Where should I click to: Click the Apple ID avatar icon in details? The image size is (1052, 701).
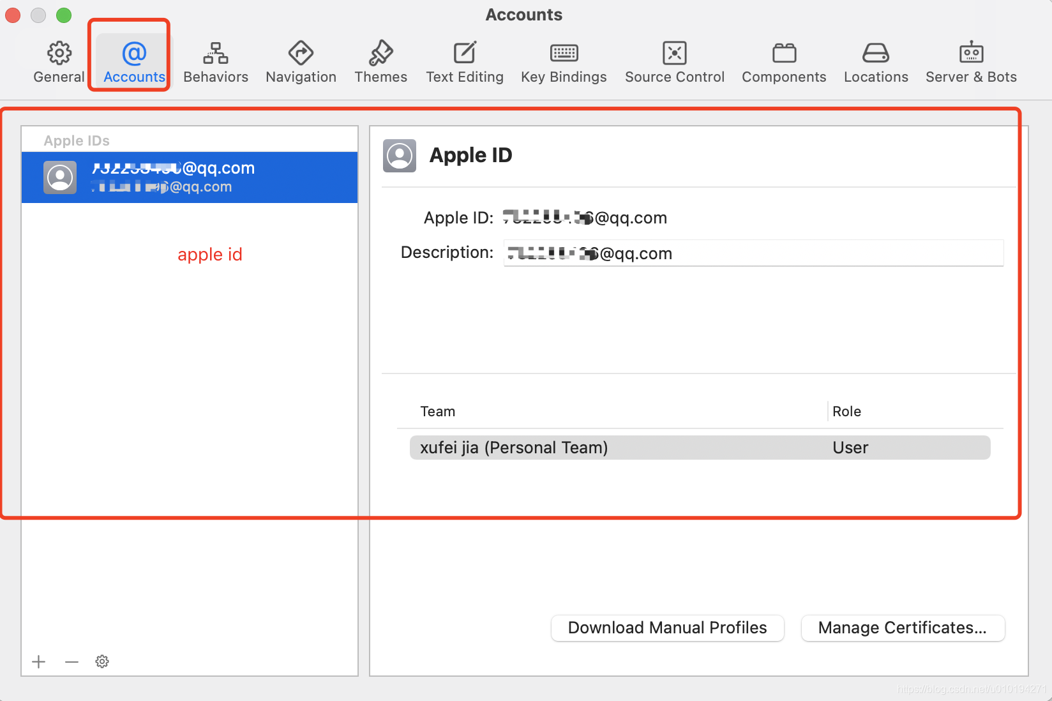point(400,155)
